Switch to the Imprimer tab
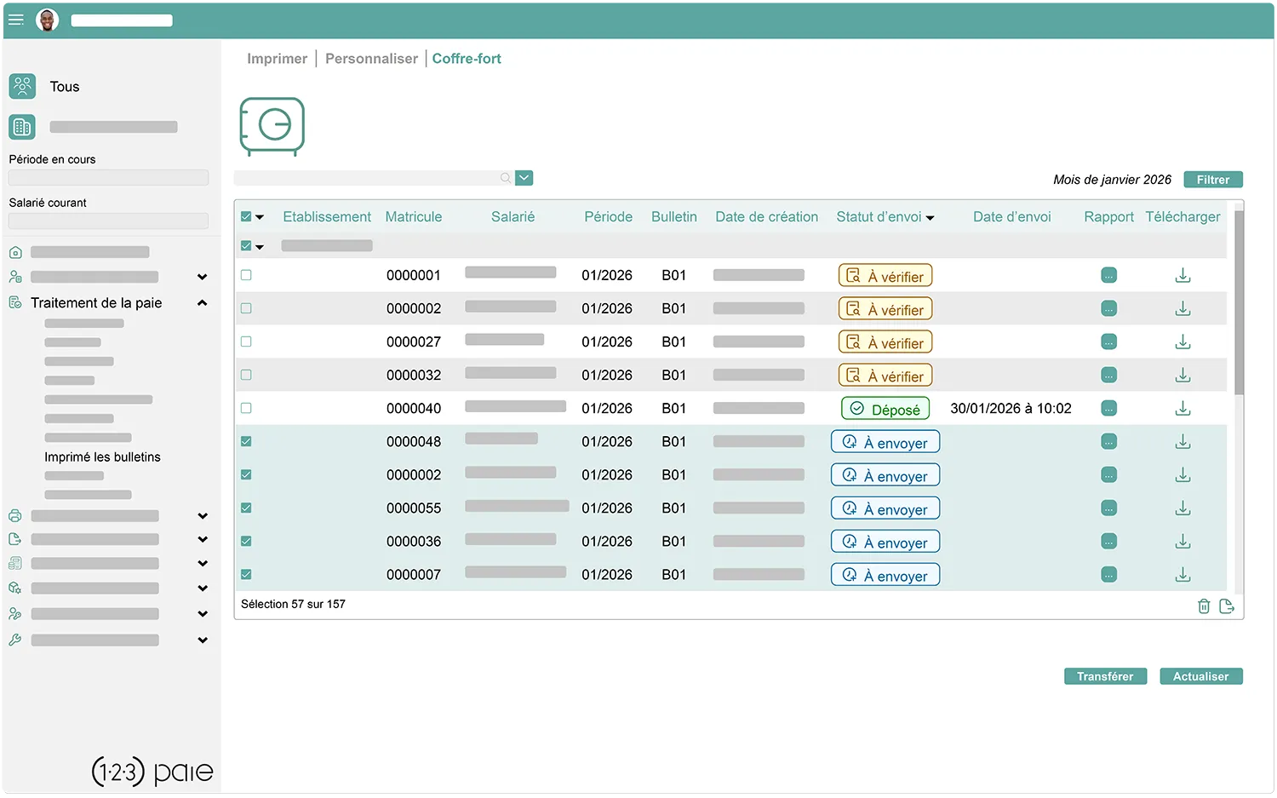 tap(277, 58)
